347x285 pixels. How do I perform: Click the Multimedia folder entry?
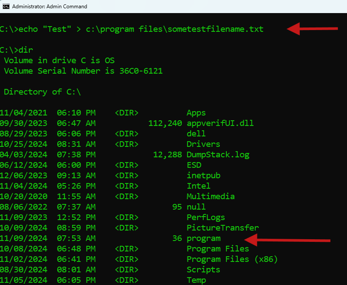point(211,197)
